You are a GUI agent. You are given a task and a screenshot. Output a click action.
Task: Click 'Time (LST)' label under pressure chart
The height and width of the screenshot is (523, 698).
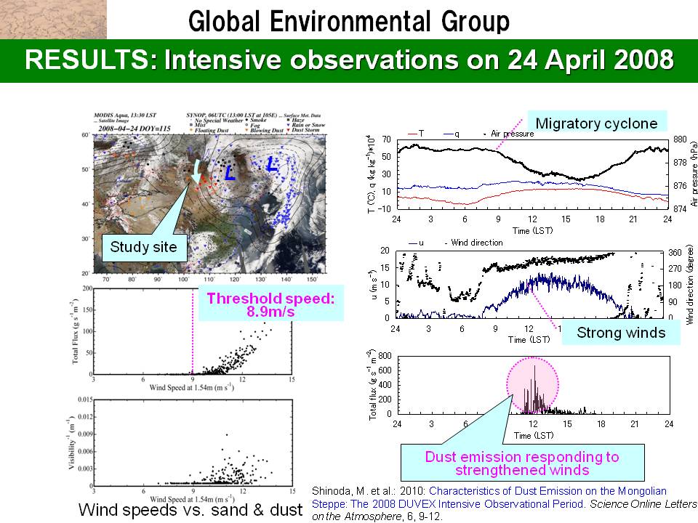[x=532, y=230]
